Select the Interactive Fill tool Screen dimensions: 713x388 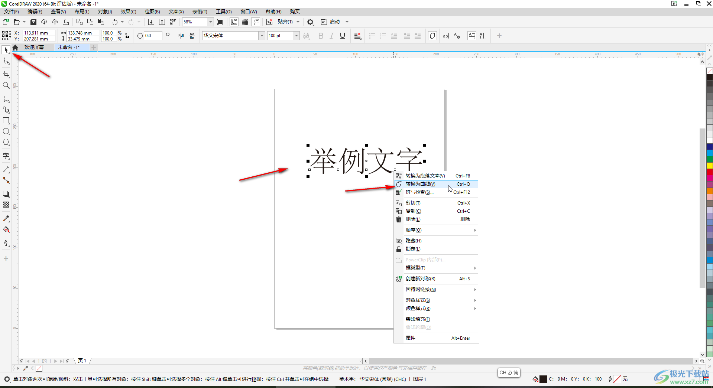tap(6, 229)
